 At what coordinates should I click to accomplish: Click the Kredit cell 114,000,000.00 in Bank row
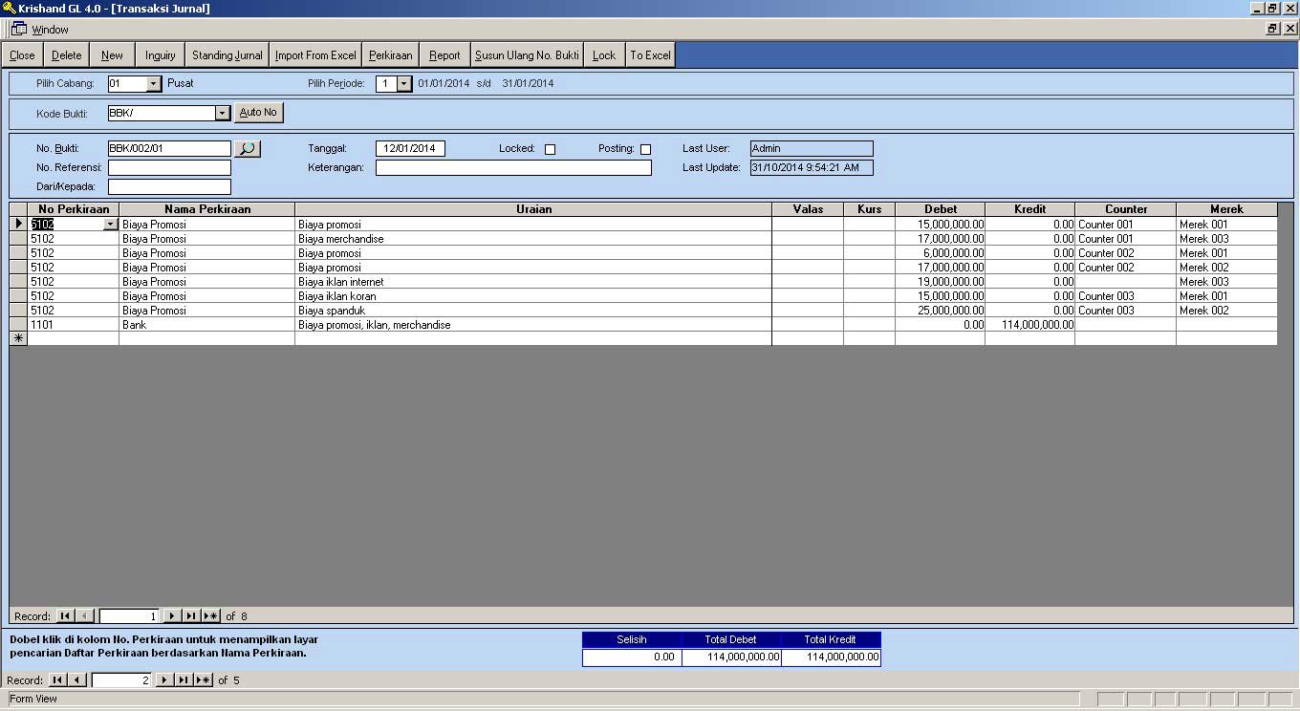[x=1030, y=325]
